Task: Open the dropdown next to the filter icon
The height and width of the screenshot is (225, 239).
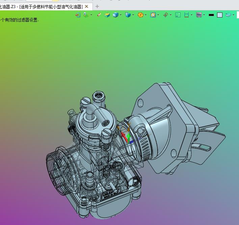Action: (x=91, y=15)
